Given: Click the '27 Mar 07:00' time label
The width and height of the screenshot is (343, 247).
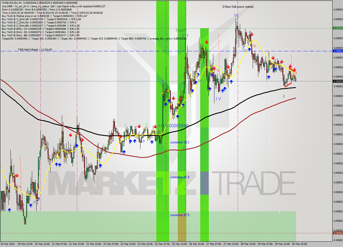Looking at the screenshot, I should (x=214, y=244).
